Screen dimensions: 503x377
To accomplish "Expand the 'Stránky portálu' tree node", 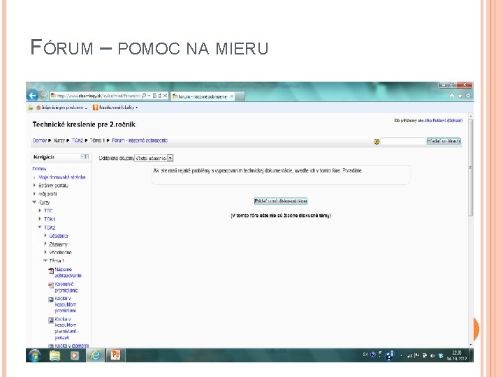I will click(34, 185).
